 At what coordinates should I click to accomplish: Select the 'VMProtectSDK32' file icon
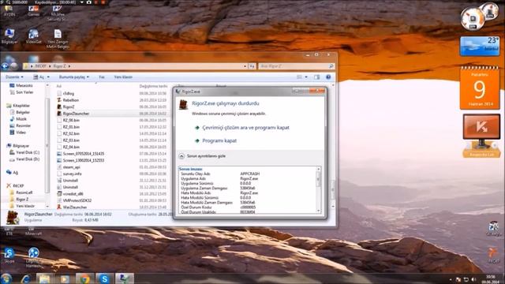(59, 200)
